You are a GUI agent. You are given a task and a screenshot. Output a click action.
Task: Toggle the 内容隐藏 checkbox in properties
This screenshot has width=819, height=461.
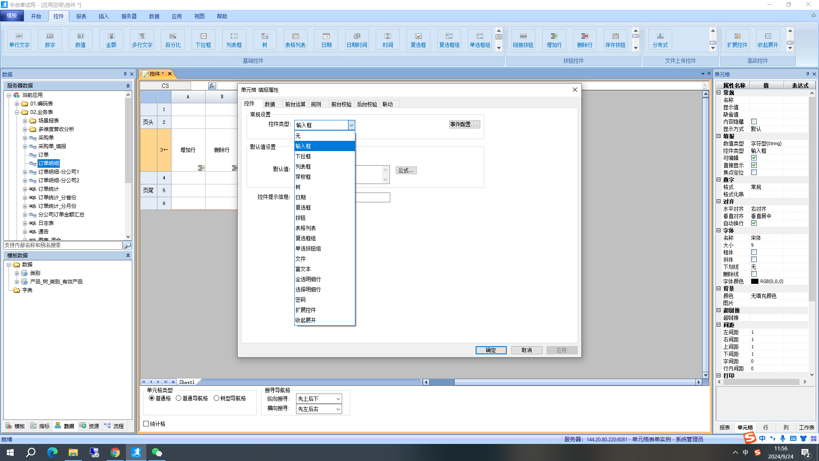(754, 122)
